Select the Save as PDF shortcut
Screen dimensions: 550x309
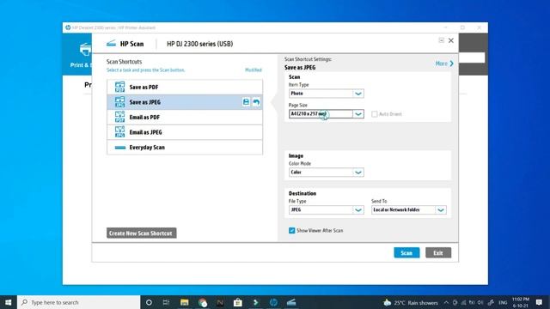185,87
